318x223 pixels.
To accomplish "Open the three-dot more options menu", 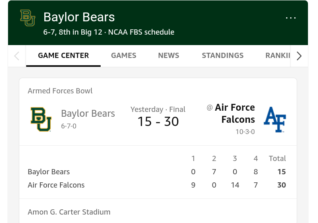I will point(291,18).
